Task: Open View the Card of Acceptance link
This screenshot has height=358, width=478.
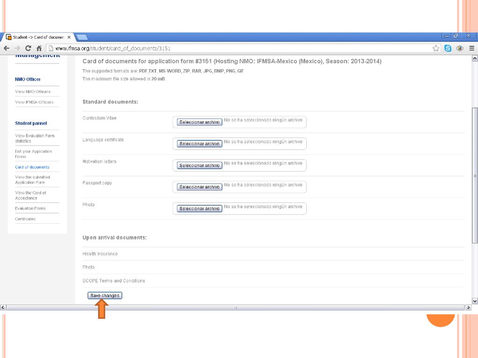Action: tap(30, 195)
